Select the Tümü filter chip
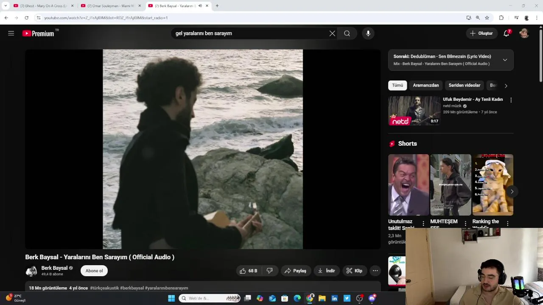 click(397, 85)
